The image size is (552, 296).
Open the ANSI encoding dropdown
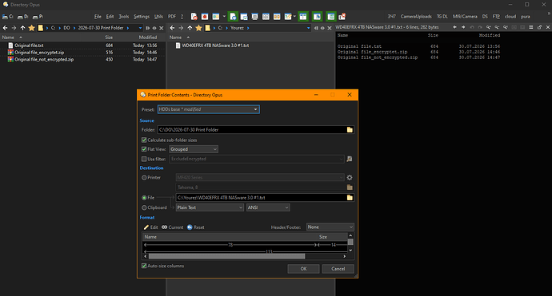268,207
